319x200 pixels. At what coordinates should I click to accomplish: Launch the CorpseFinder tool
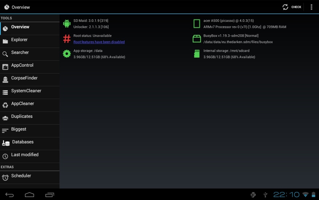(x=24, y=78)
